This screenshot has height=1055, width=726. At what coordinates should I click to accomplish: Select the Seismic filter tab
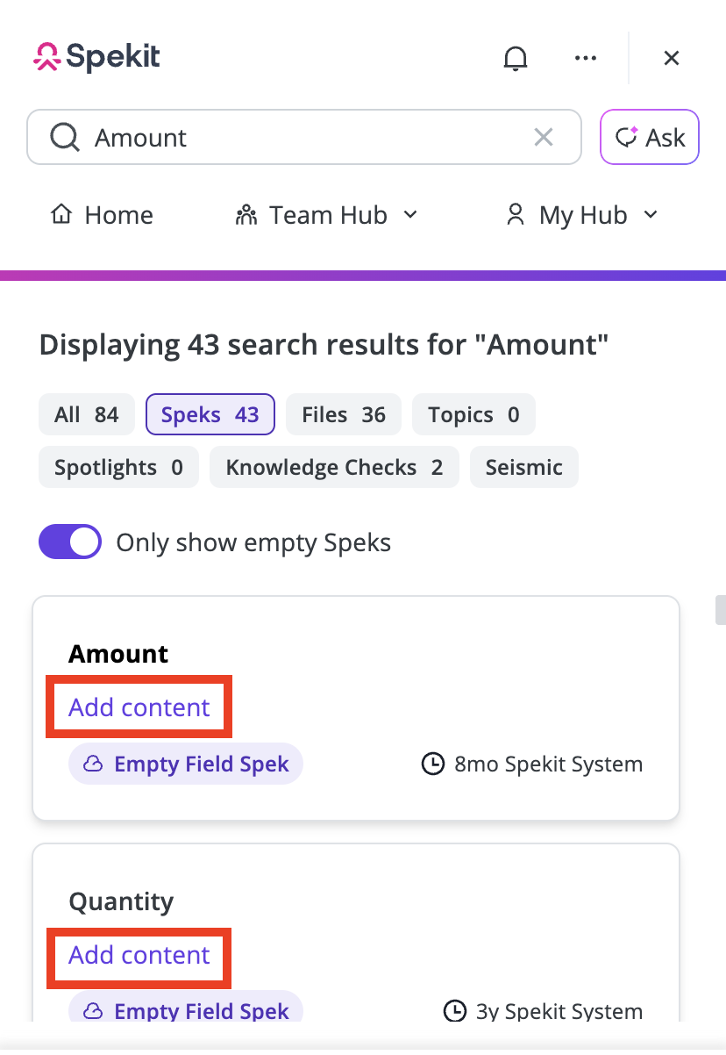[x=523, y=467]
